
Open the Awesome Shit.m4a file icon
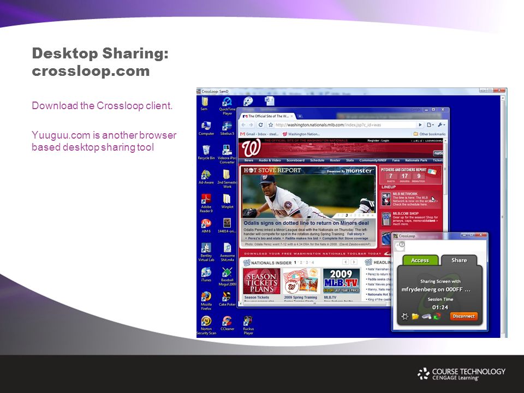pos(227,252)
